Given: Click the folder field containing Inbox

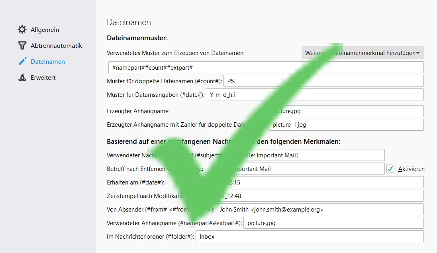Looking at the screenshot, I should (x=310, y=236).
